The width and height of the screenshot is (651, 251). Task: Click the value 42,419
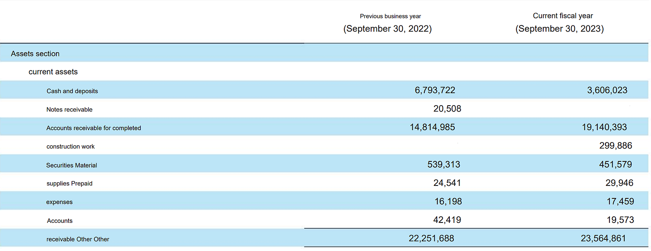pyautogui.click(x=447, y=220)
